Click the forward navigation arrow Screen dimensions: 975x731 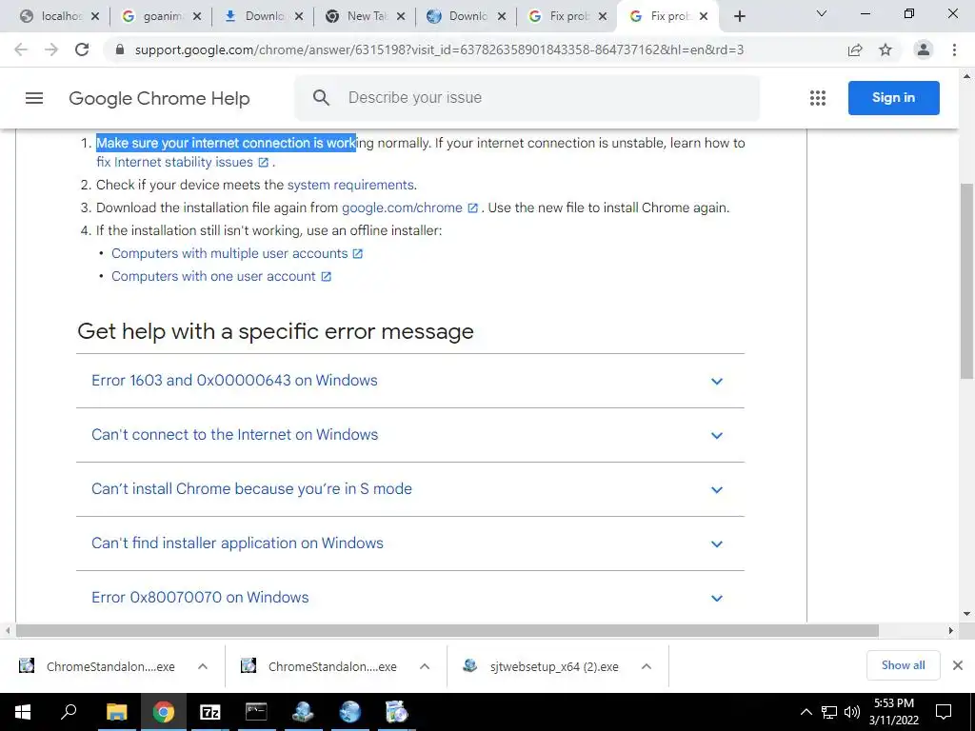pyautogui.click(x=51, y=49)
